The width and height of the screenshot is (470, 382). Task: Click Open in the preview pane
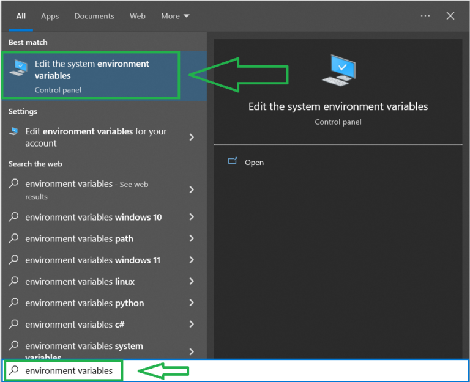[254, 163]
